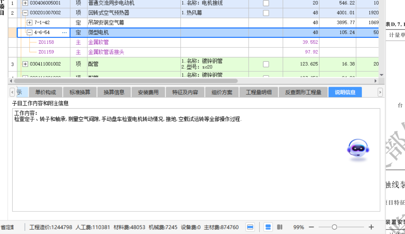Click 人工费:110381 in status bar

click(93, 227)
